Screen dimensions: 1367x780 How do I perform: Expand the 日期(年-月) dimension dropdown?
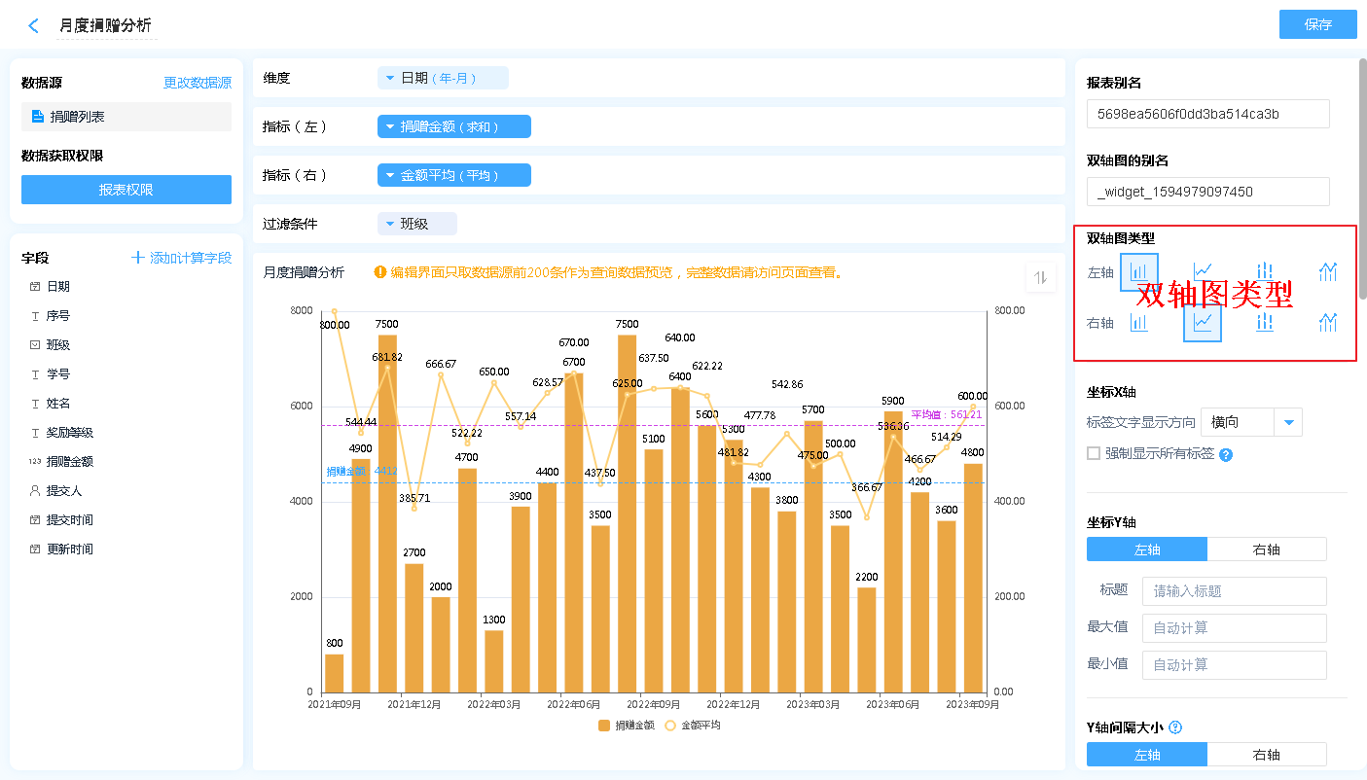click(x=443, y=78)
